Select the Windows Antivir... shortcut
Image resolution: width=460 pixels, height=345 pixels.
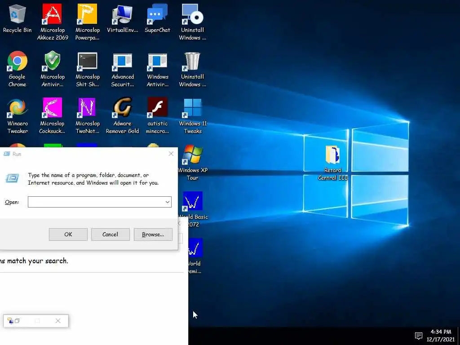tap(157, 69)
